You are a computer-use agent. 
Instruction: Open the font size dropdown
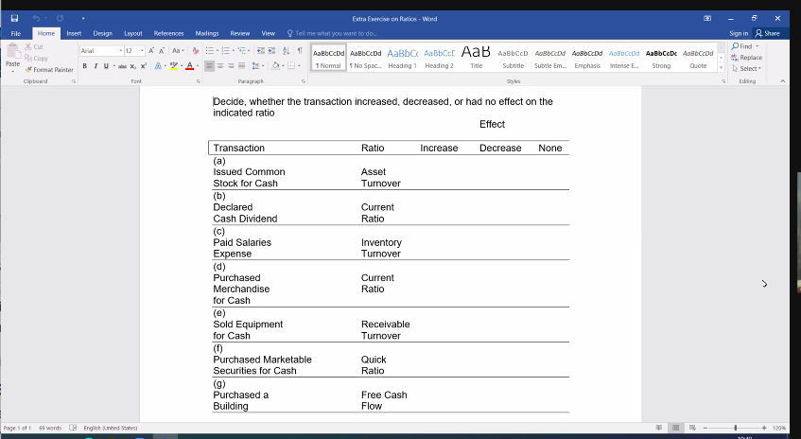pyautogui.click(x=142, y=50)
